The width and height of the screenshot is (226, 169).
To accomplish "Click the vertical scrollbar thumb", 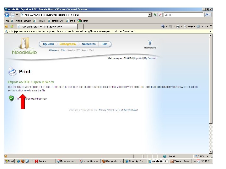I will [x=211, y=80].
